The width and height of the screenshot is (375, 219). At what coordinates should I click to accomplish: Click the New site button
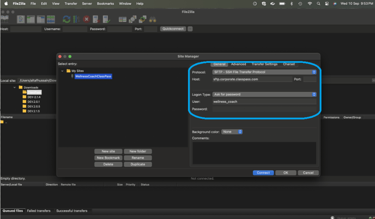click(x=108, y=151)
